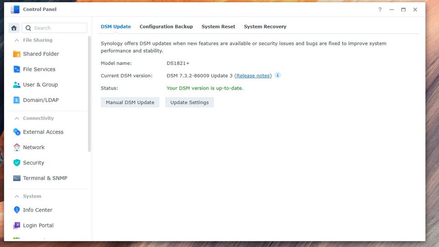Click the Security shield icon
Screen dimensions: 439x247
(17, 163)
